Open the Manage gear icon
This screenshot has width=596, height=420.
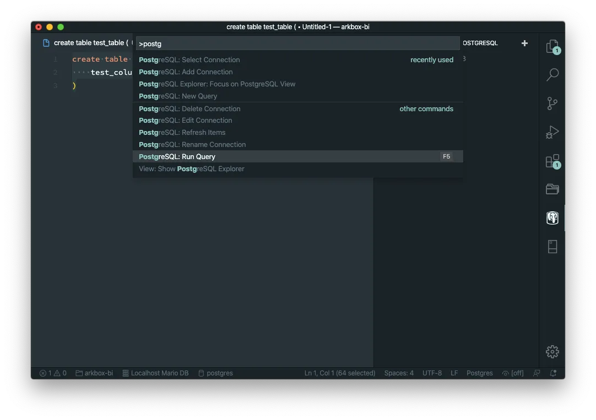click(x=552, y=352)
